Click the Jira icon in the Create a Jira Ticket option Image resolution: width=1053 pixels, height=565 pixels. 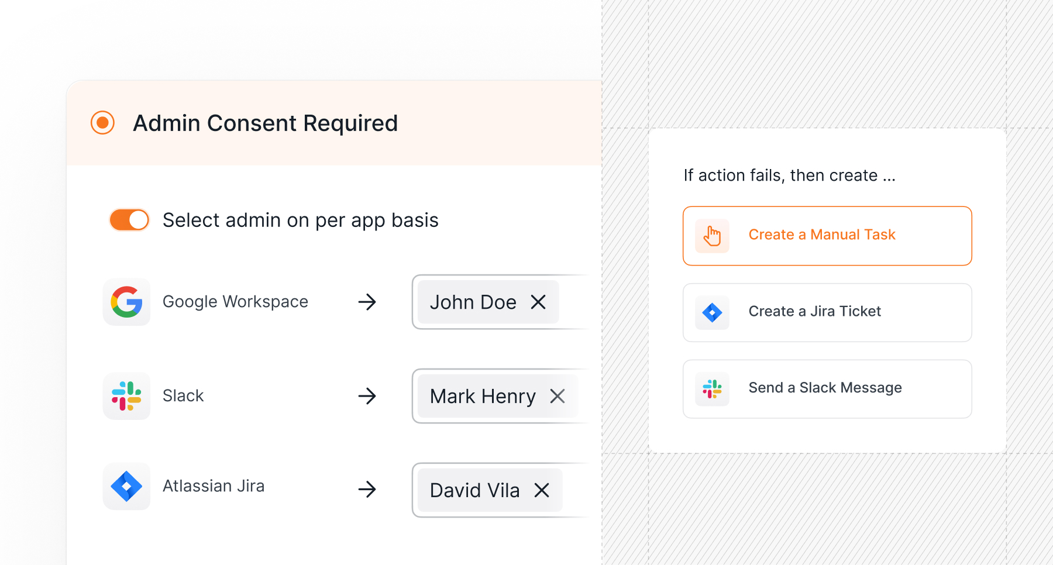712,312
